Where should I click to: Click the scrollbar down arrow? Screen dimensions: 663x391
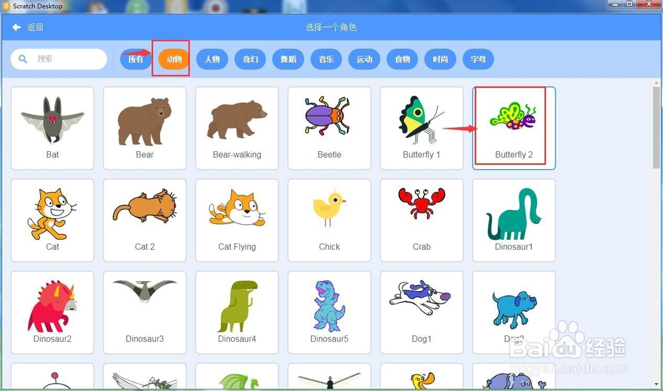coord(656,384)
